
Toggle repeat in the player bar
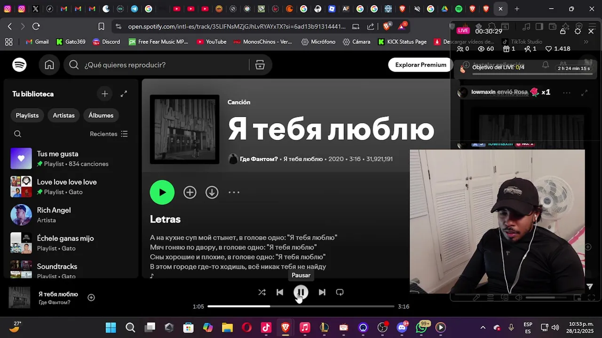[340, 292]
